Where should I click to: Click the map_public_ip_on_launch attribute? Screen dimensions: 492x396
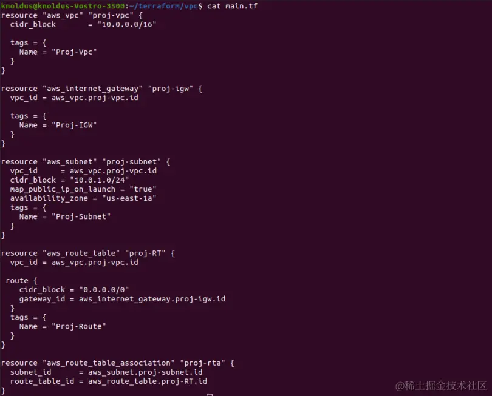pyautogui.click(x=63, y=189)
